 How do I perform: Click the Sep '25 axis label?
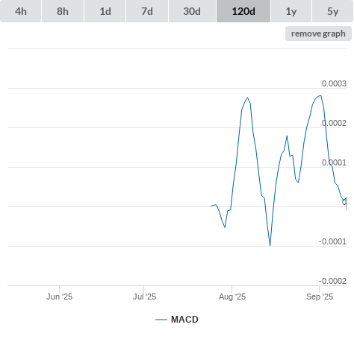tap(320, 297)
